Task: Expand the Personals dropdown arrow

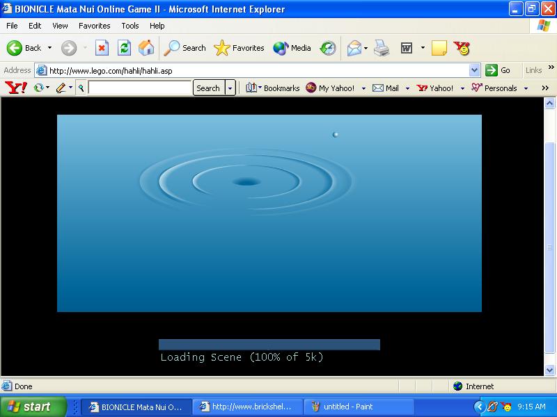Action: tap(526, 88)
